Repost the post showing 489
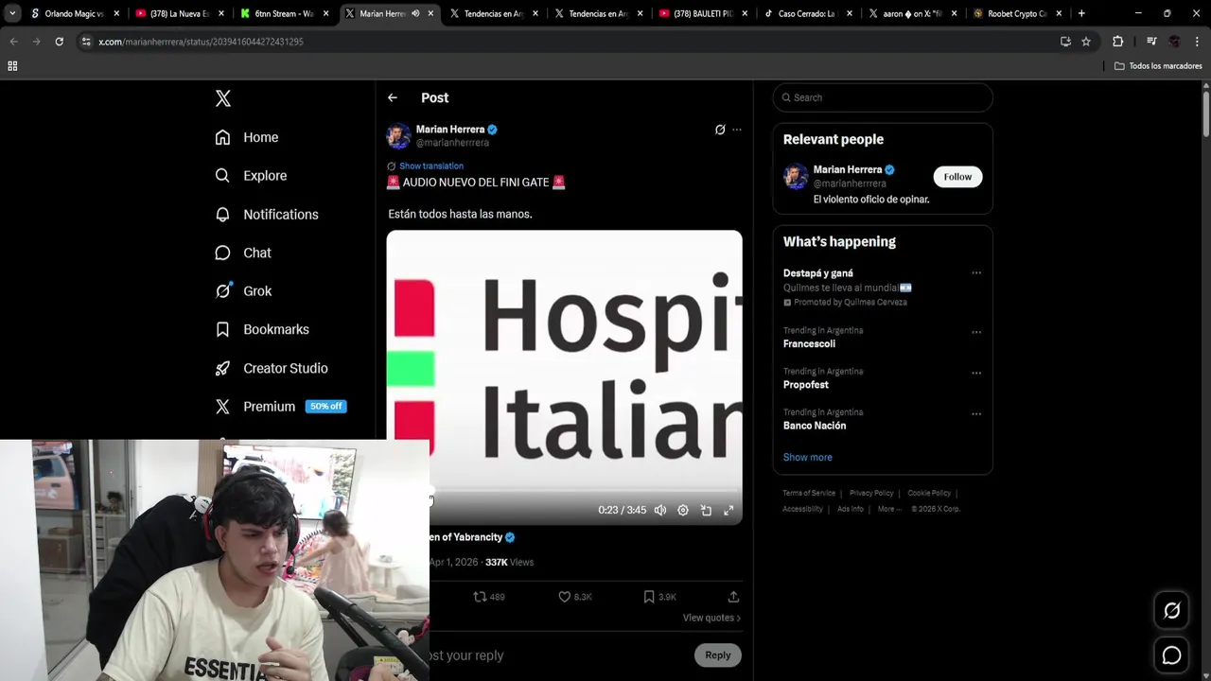1211x681 pixels. 489,597
